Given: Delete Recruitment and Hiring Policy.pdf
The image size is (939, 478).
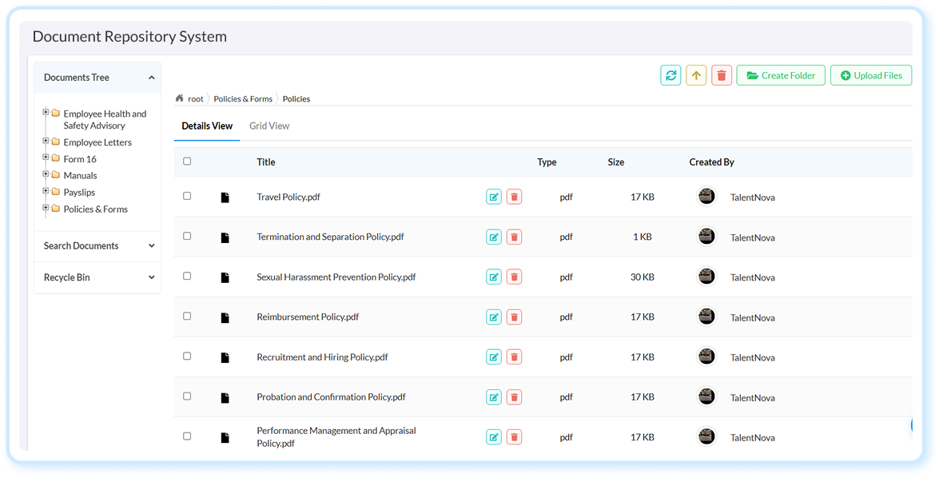Looking at the screenshot, I should pos(514,357).
